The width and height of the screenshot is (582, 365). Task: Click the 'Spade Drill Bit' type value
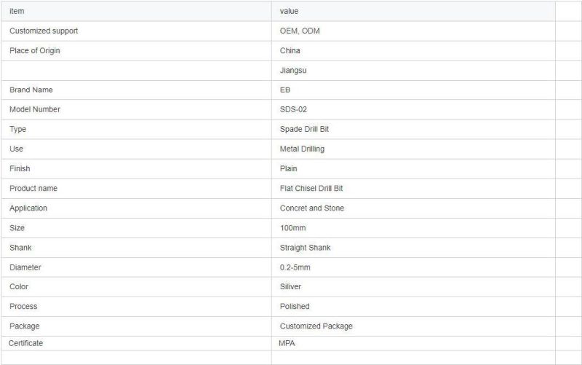(306, 129)
